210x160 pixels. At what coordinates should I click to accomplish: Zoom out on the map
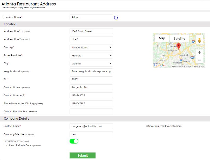[199, 60]
